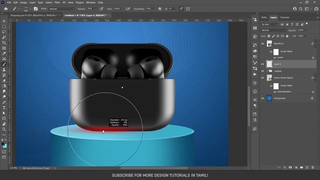Hide the BlackPro-5 layer
The height and width of the screenshot is (180, 320).
pyautogui.click(x=262, y=43)
